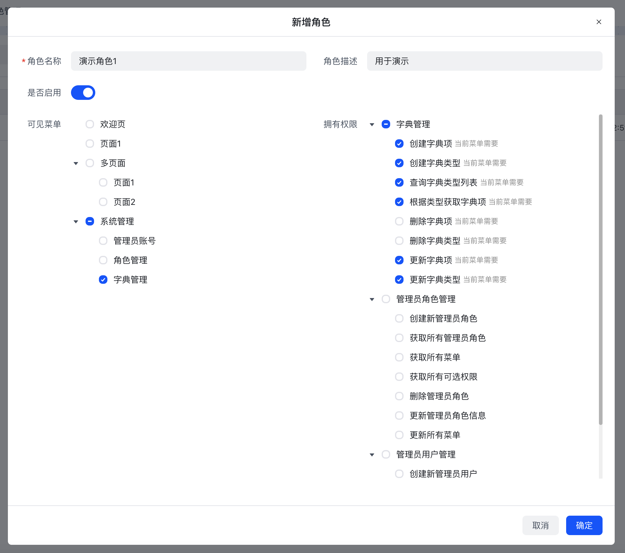Collapse the 字典管理 permission group
Image resolution: width=625 pixels, height=553 pixels.
point(372,124)
